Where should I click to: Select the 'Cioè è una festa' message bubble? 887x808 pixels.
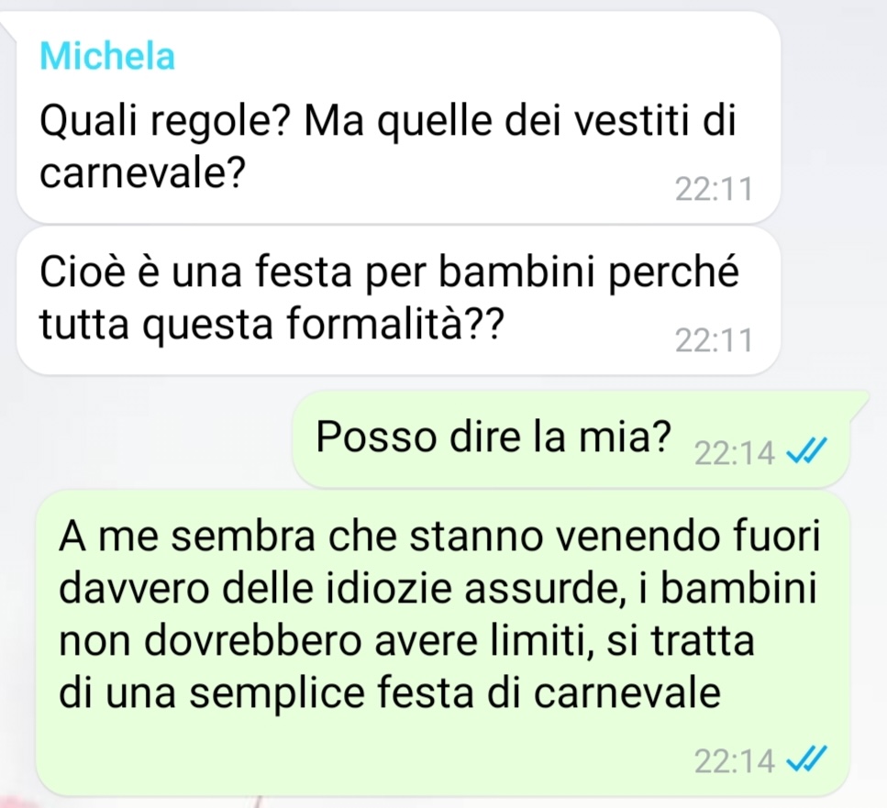point(398,301)
